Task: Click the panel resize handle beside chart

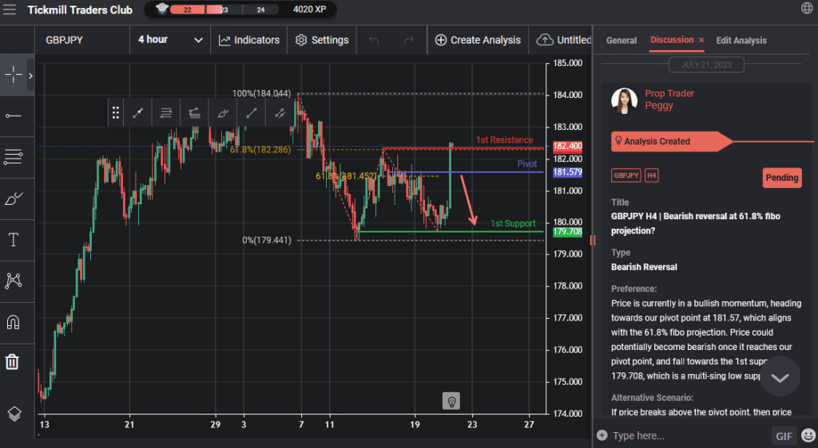Action: pyautogui.click(x=593, y=241)
